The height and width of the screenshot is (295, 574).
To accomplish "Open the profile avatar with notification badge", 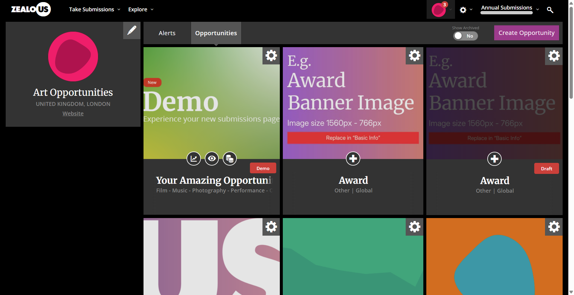I will (439, 10).
